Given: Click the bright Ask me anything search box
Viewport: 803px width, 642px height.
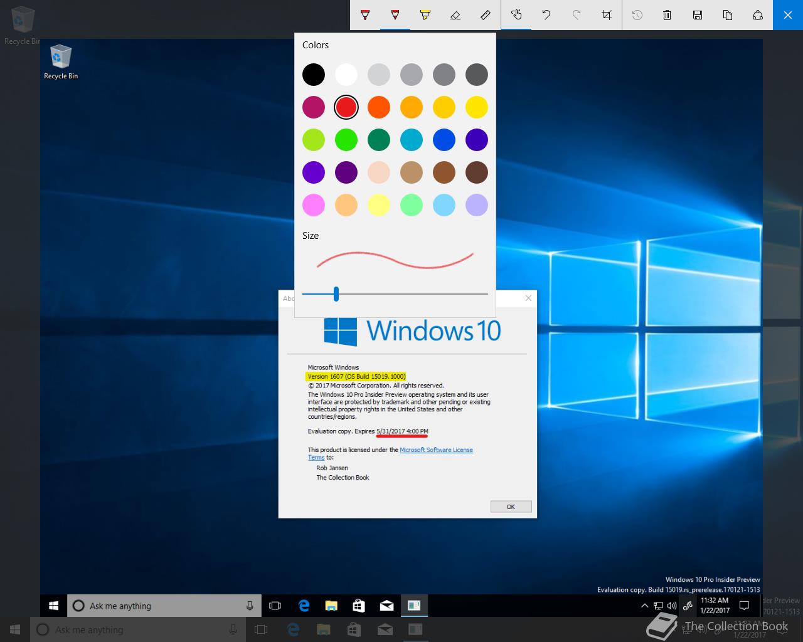Looking at the screenshot, I should 164,606.
